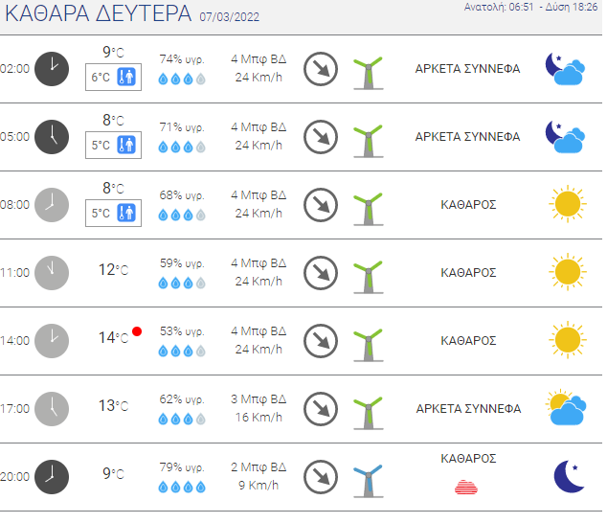Click the clock icon for 02:00
The image size is (607, 523).
point(52,69)
